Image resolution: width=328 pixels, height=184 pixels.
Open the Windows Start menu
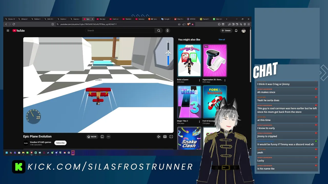(7, 153)
